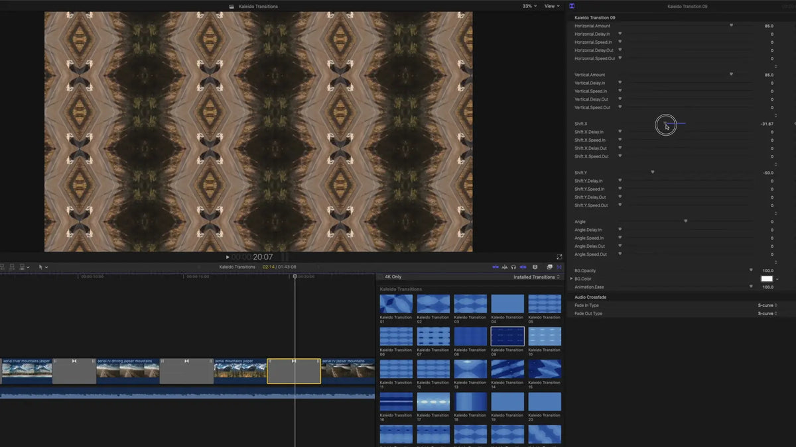
Task: Click the 00:00:10:00 mark on ruler
Action: 92,276
